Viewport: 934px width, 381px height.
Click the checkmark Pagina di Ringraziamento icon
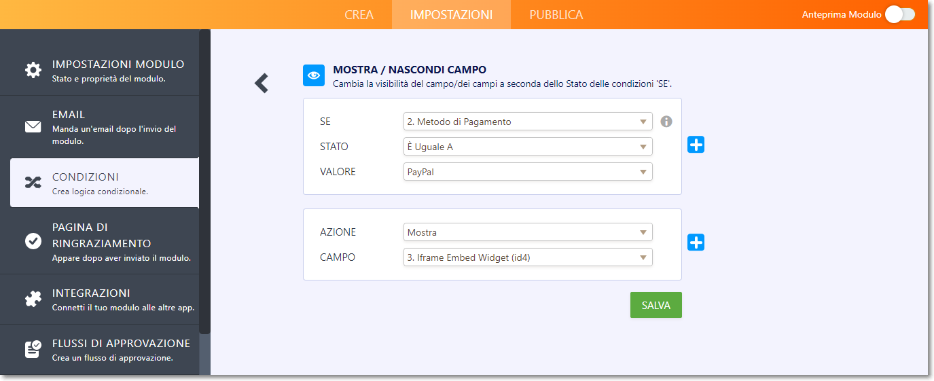coord(33,241)
